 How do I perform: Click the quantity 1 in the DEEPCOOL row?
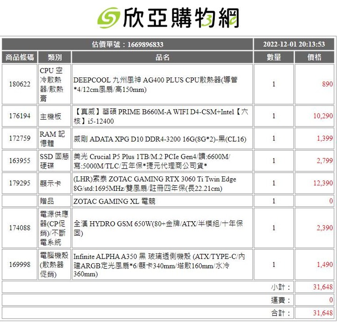click(274, 84)
